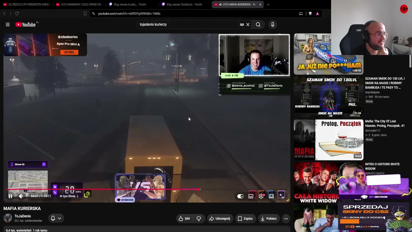
Task: Mute the video volume
Action: coord(21,196)
